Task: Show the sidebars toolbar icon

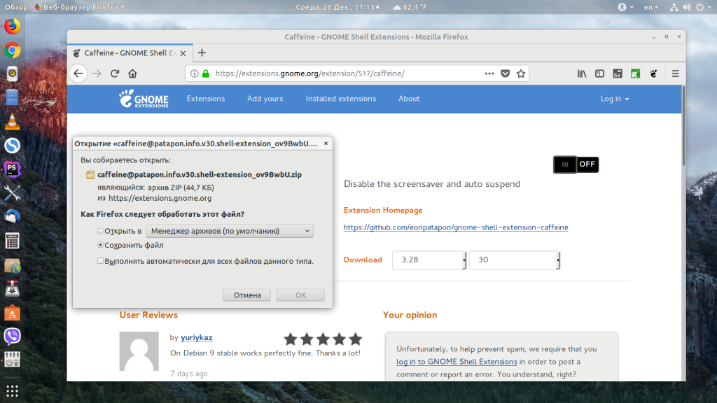Action: tap(599, 73)
